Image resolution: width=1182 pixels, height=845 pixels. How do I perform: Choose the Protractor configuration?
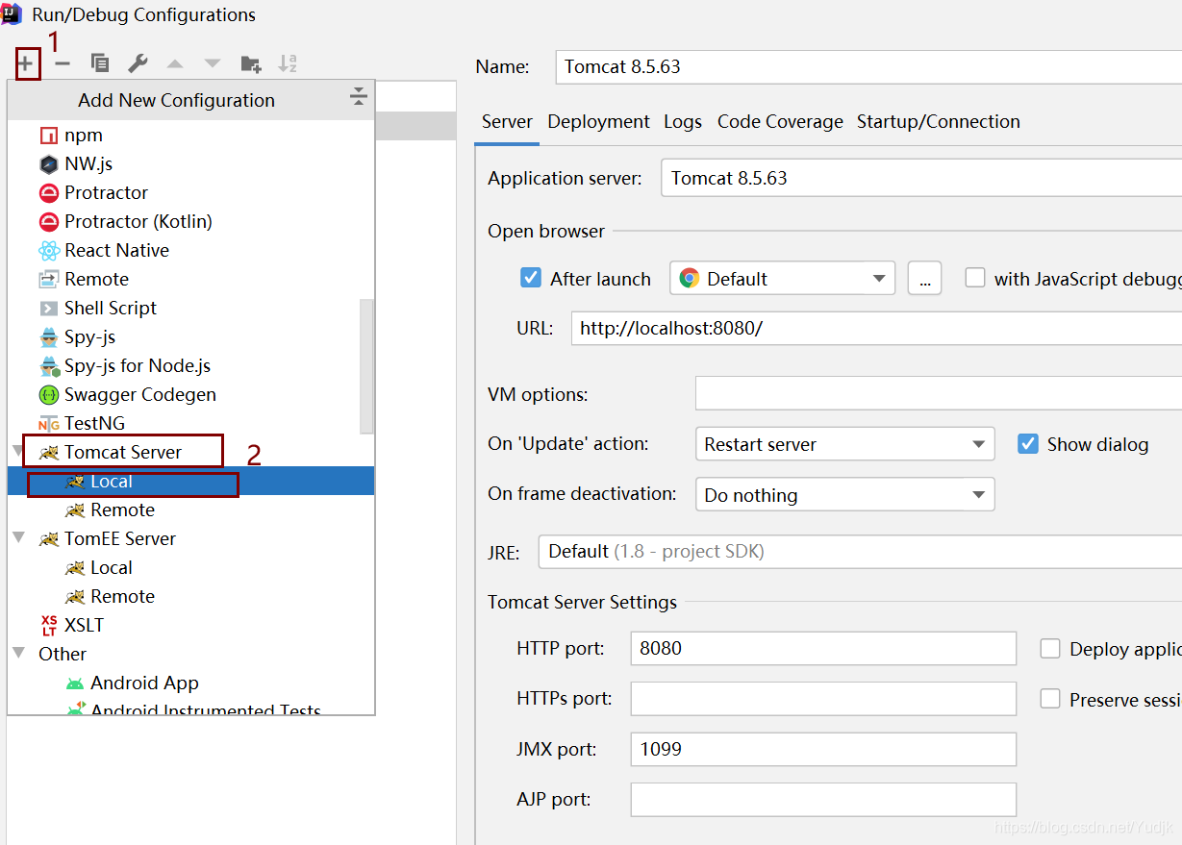pyautogui.click(x=191, y=193)
